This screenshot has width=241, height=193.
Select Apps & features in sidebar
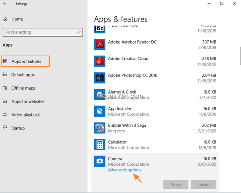26,61
